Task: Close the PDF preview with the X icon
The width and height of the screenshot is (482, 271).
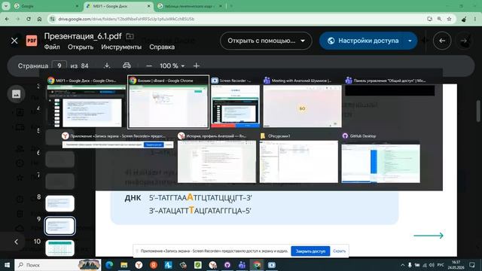Action: pyautogui.click(x=14, y=41)
